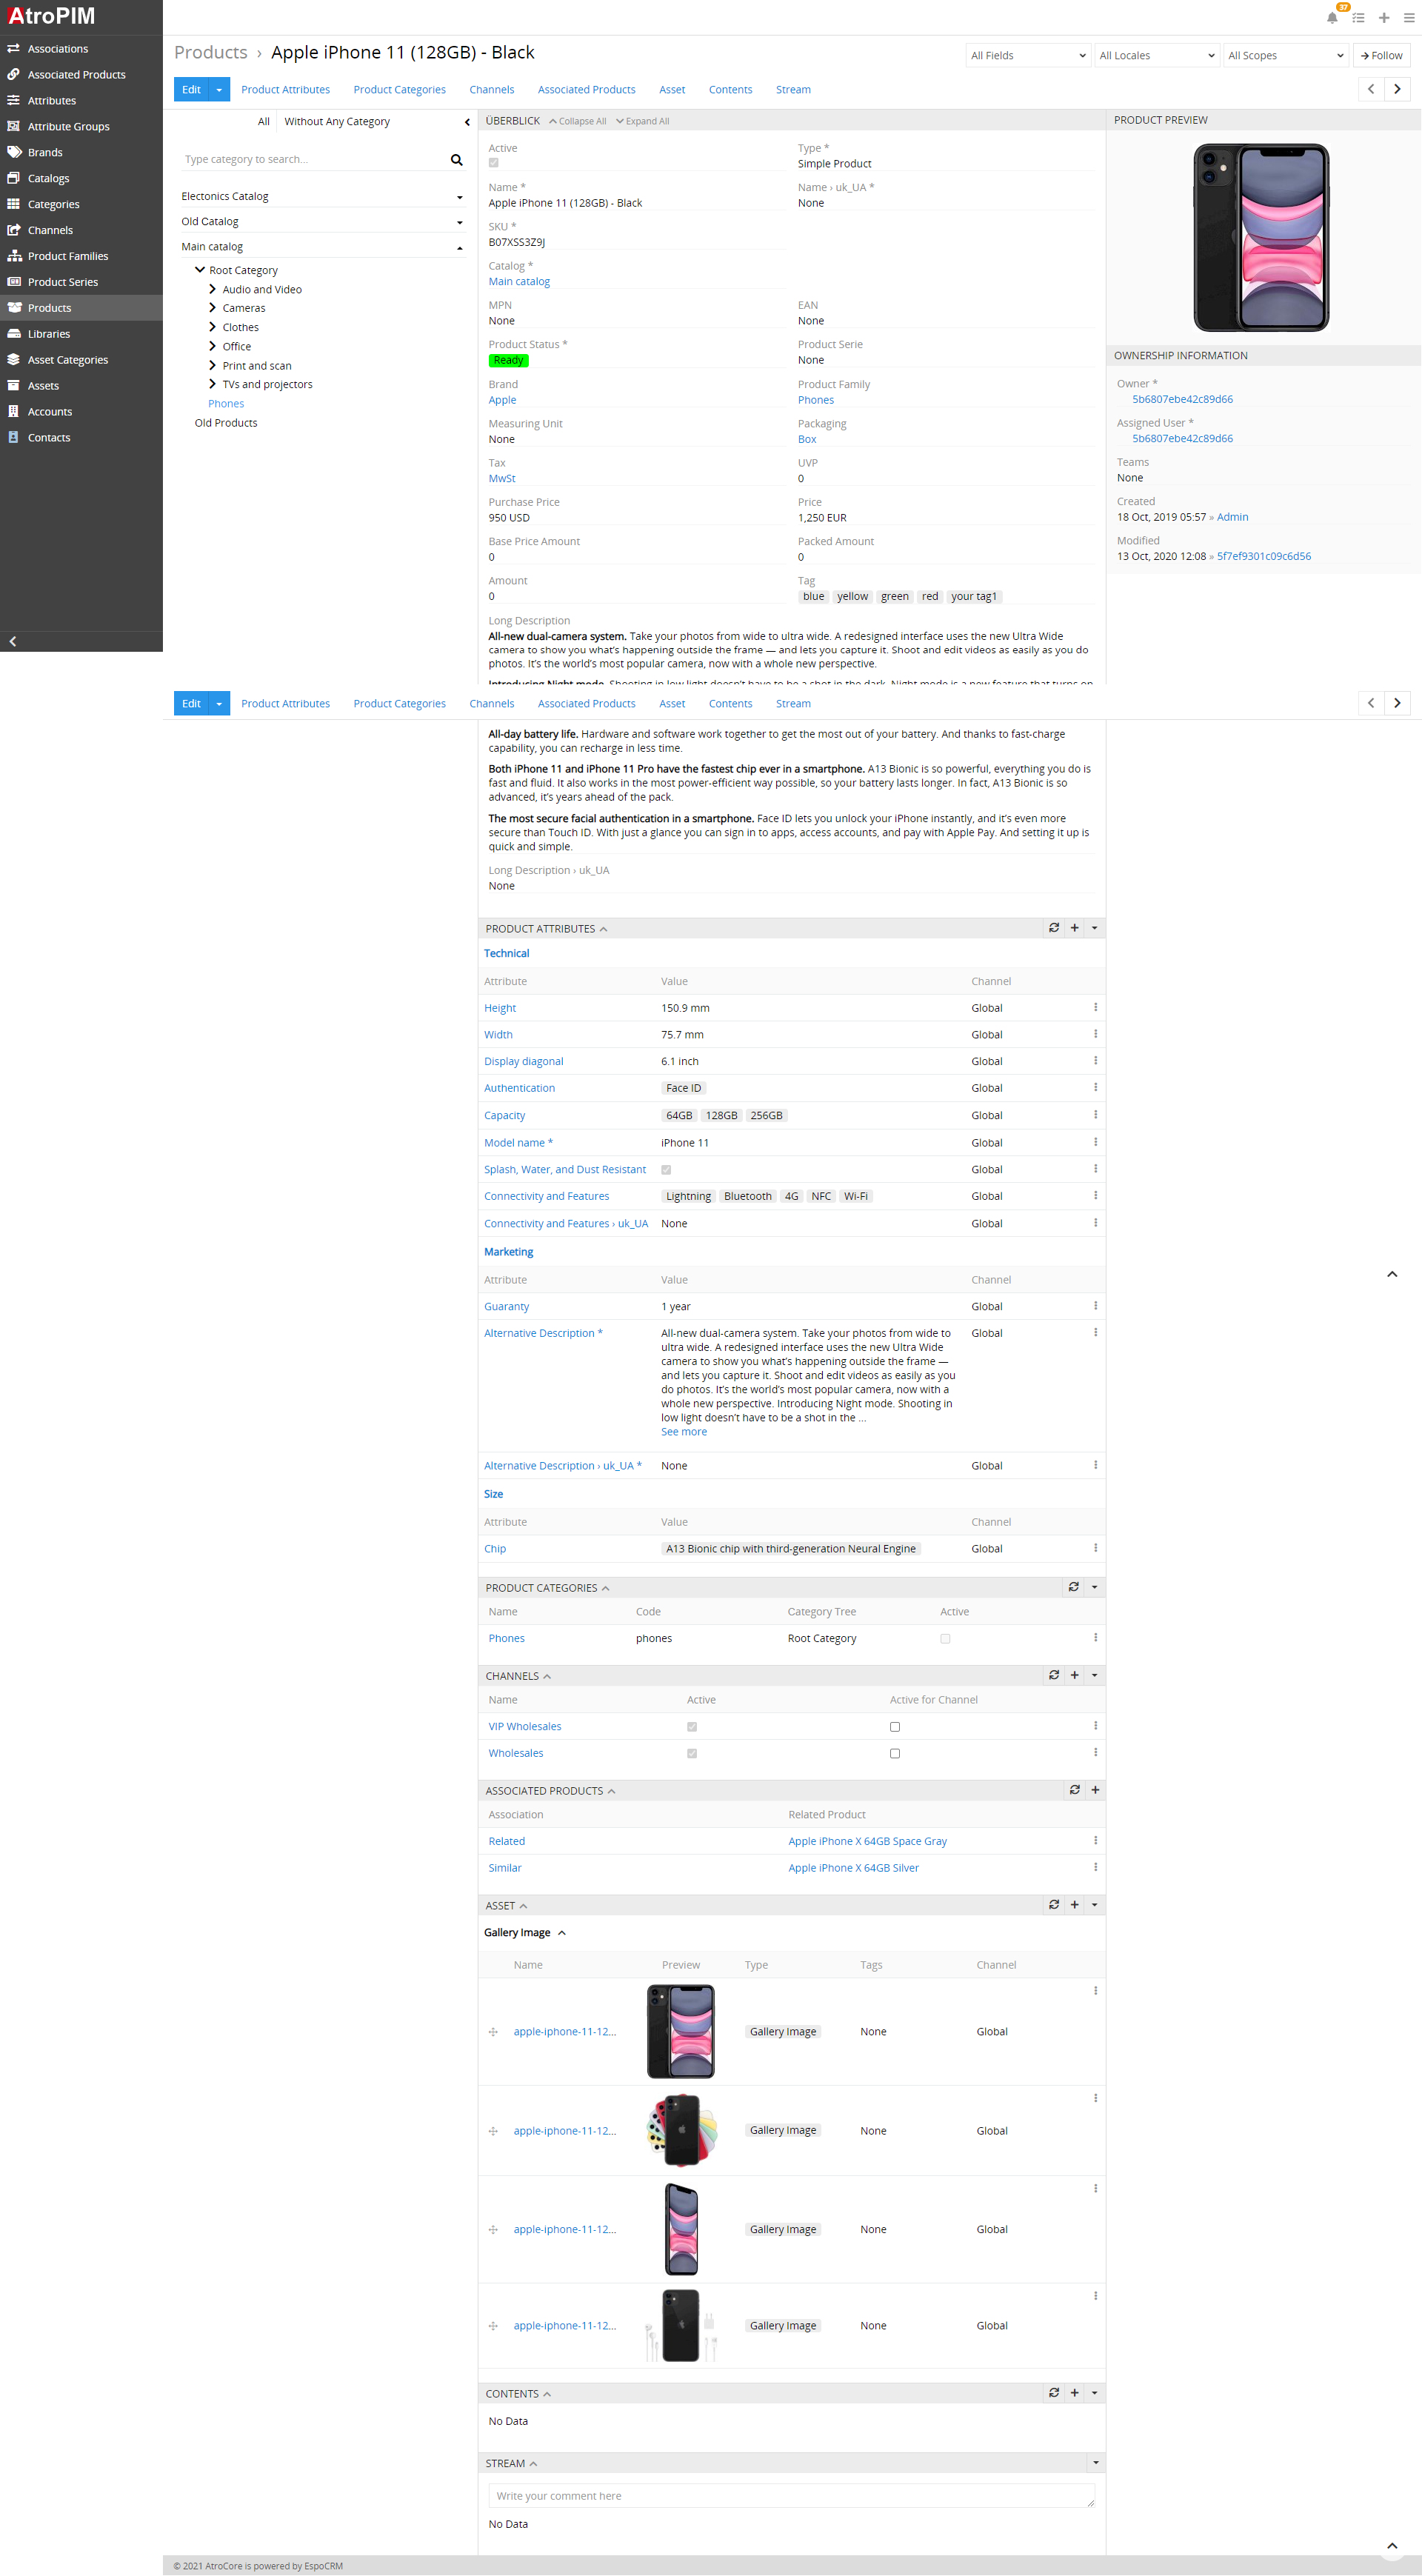Image resolution: width=1422 pixels, height=2576 pixels.
Task: Enable Active for Channel on VIP Wholesales
Action: [x=894, y=1726]
